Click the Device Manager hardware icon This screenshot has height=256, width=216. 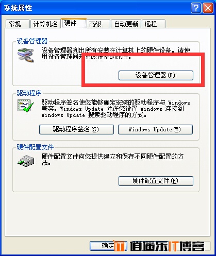point(26,55)
